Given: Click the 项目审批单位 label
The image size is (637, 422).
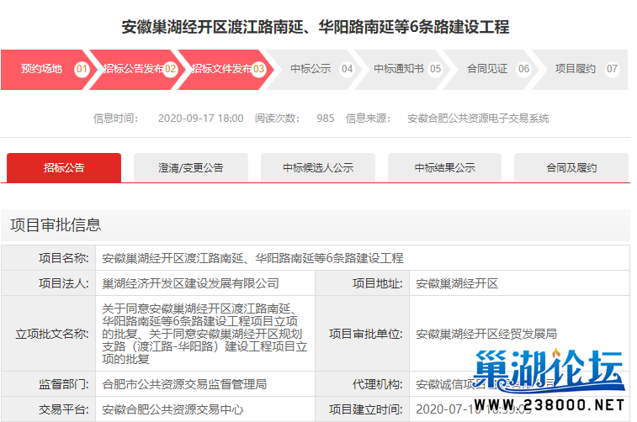Looking at the screenshot, I should tap(366, 334).
